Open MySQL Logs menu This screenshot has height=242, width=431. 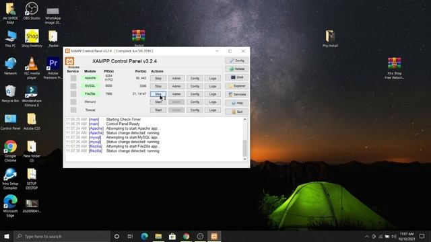213,86
